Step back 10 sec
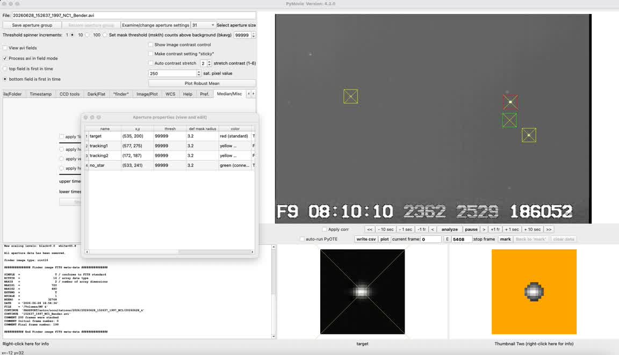Viewport: 619px width, 355px height. [386, 229]
